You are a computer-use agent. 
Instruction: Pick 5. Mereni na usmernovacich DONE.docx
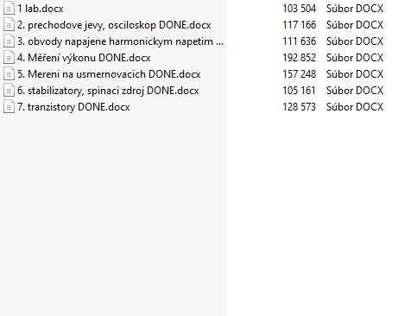(109, 74)
